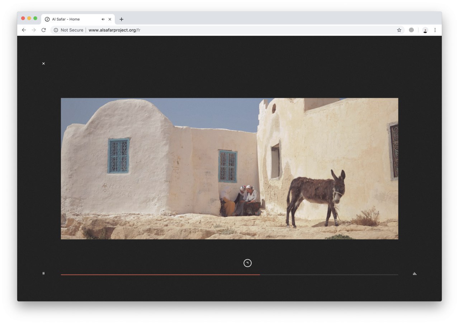Click the Not Secure site info indicator
The width and height of the screenshot is (459, 324).
(68, 30)
